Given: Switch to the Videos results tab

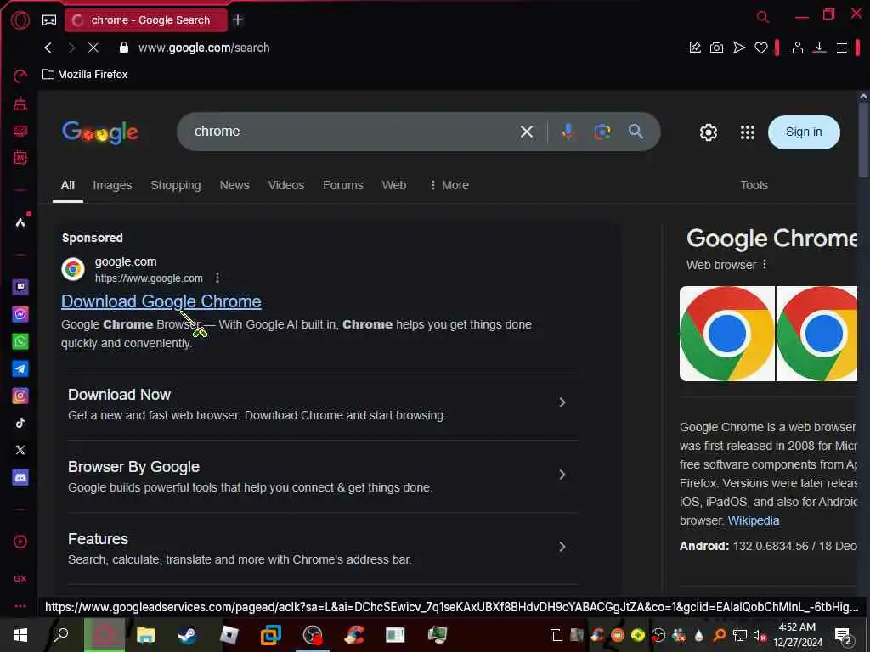Looking at the screenshot, I should [x=285, y=185].
